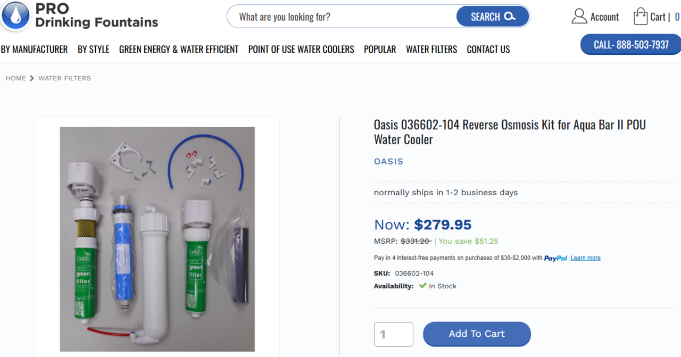This screenshot has height=357, width=681.
Task: Open the OASIS brand link
Action: [388, 161]
